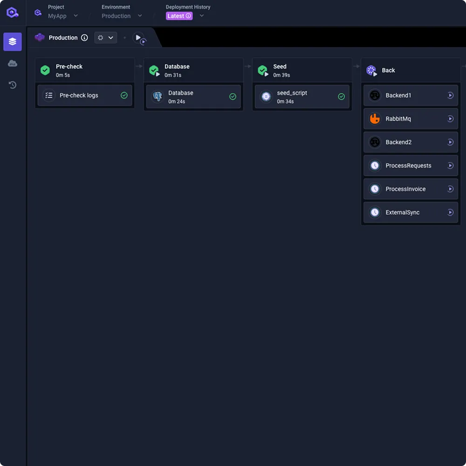
Task: Click the ProcessRequests play status icon
Action: pyautogui.click(x=451, y=165)
